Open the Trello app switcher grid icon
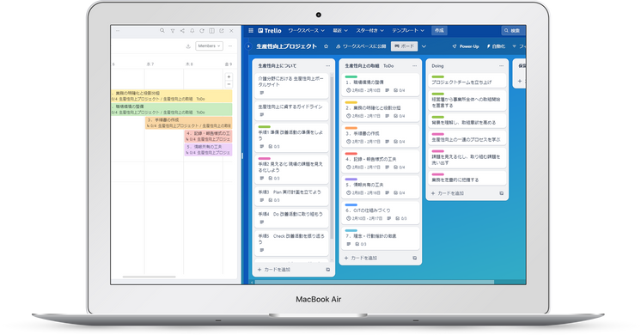The height and width of the screenshot is (335, 641). coord(251,31)
